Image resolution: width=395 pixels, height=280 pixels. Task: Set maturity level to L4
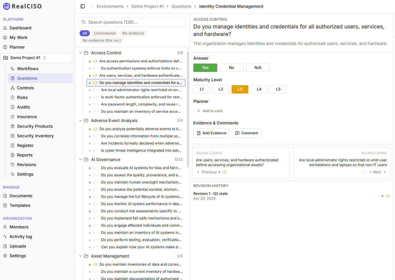259,89
